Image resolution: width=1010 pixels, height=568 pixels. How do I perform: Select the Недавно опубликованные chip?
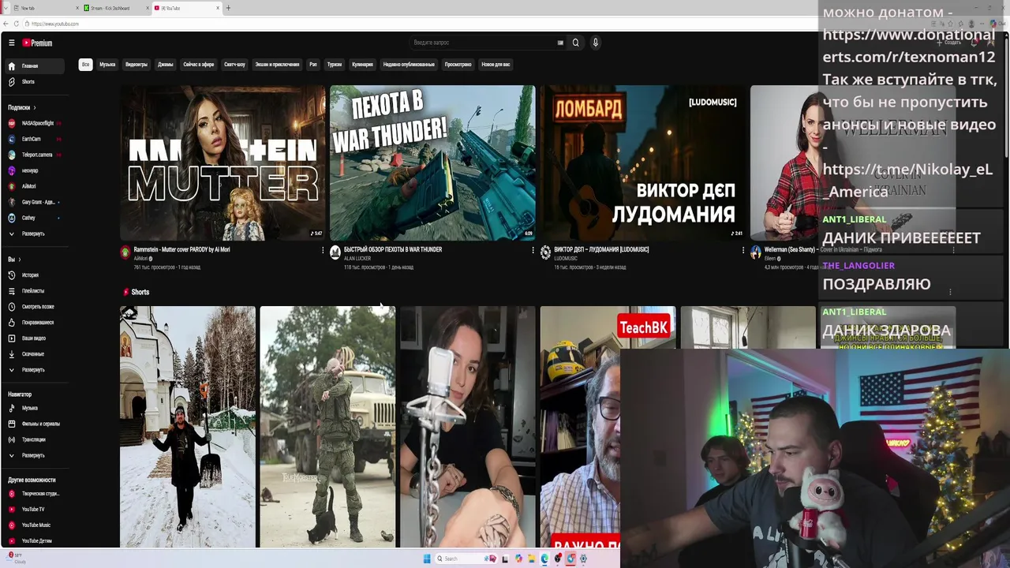(409, 65)
